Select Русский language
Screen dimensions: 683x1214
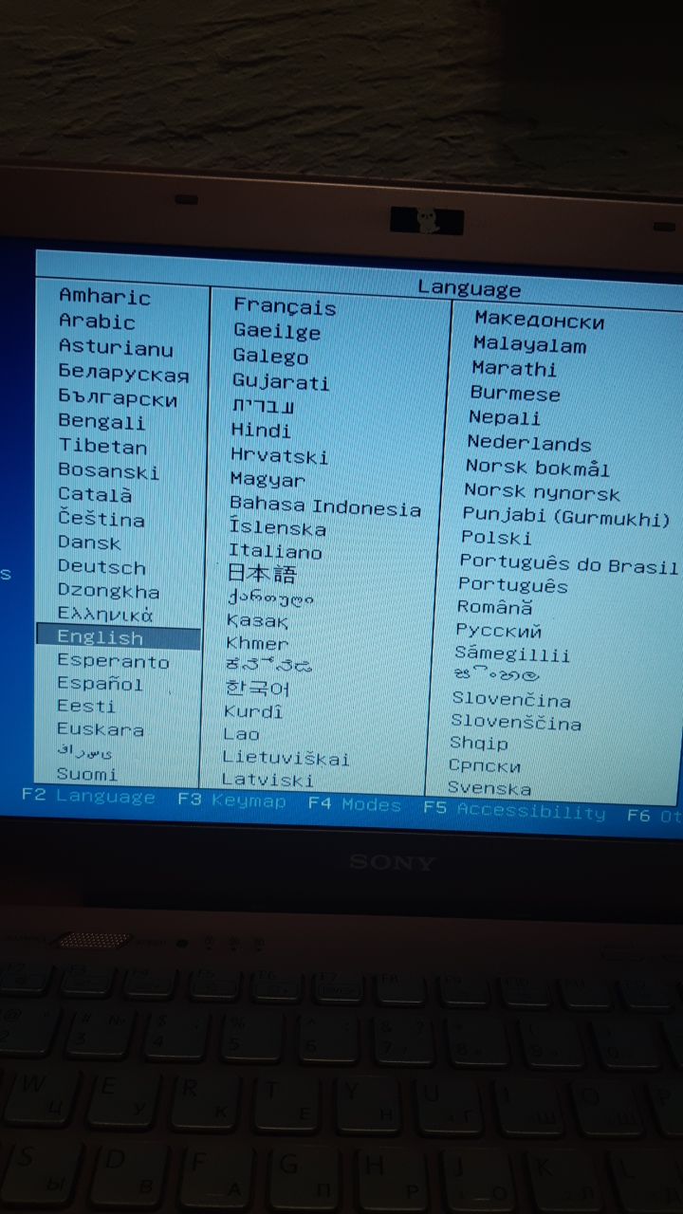coord(499,631)
